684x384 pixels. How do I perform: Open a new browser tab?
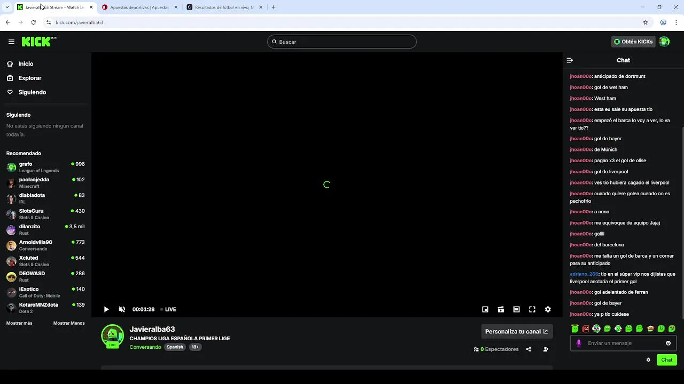(274, 7)
